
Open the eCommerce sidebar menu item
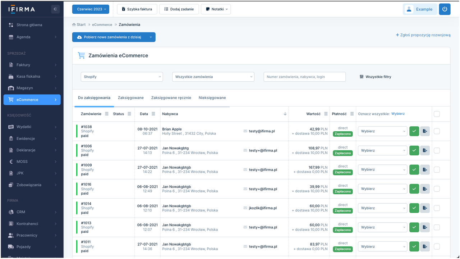[32, 100]
